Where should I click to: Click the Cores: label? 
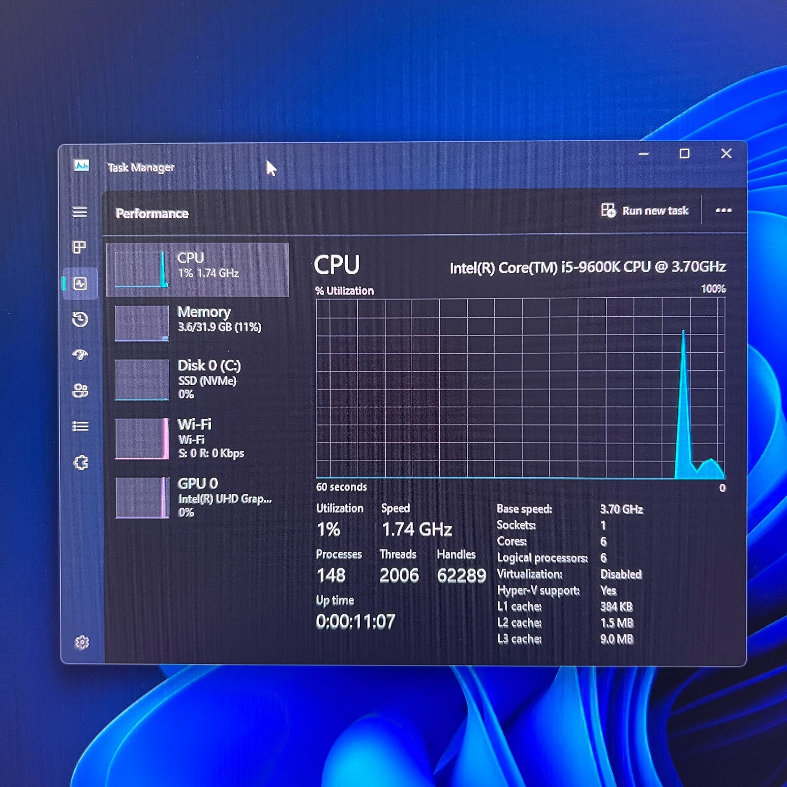(x=512, y=541)
